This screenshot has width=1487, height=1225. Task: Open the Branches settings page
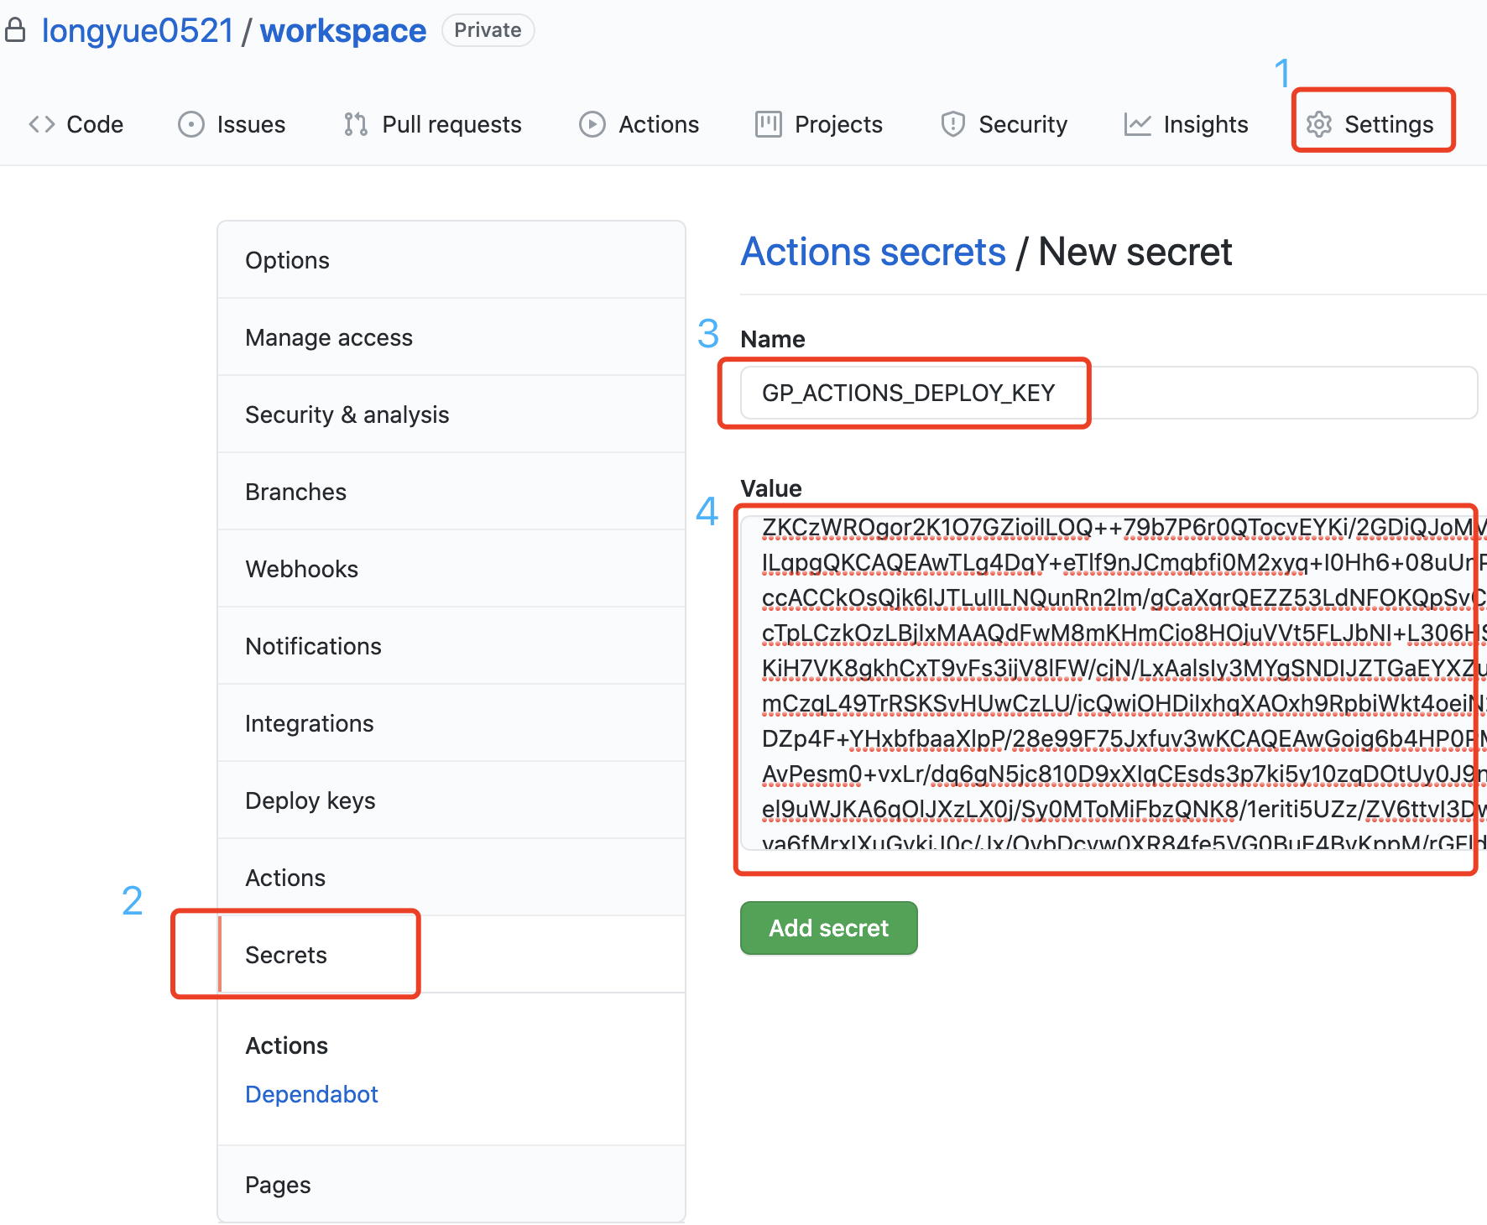pyautogui.click(x=451, y=492)
